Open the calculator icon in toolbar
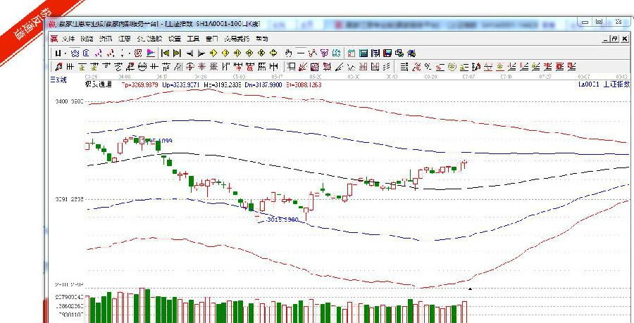 click(x=363, y=53)
